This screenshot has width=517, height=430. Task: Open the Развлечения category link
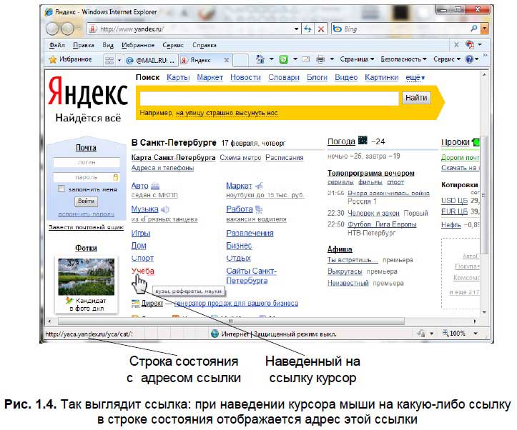(x=250, y=233)
